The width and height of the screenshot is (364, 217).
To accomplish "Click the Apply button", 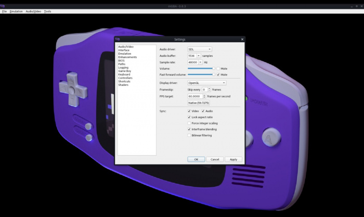I will 233,159.
